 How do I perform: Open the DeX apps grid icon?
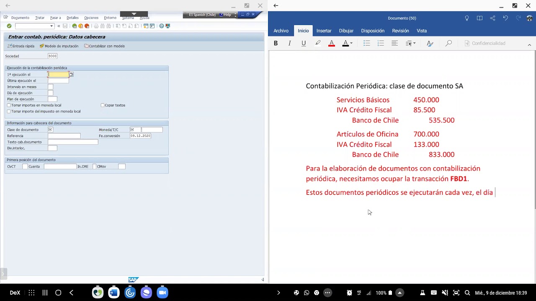(x=31, y=293)
